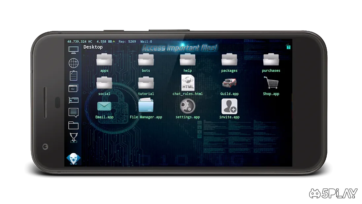This screenshot has height=204, width=362.
Task: Open the packages folder
Action: [x=229, y=60]
